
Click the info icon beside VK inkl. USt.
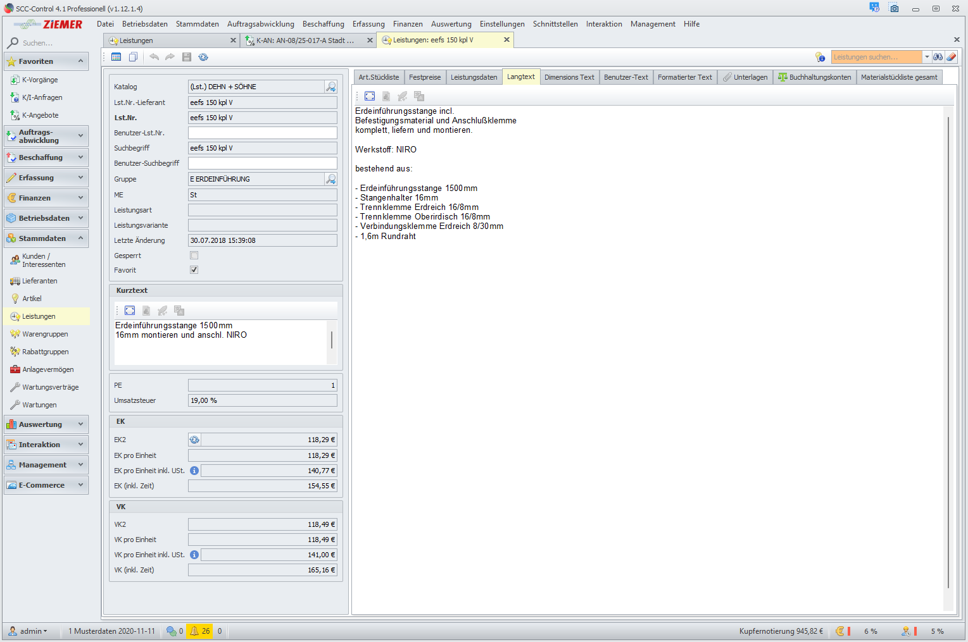tap(194, 555)
